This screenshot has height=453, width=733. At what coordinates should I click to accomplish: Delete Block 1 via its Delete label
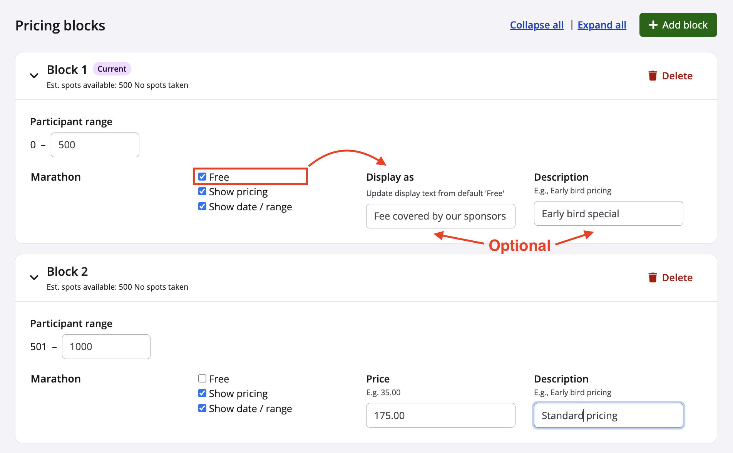pos(677,76)
